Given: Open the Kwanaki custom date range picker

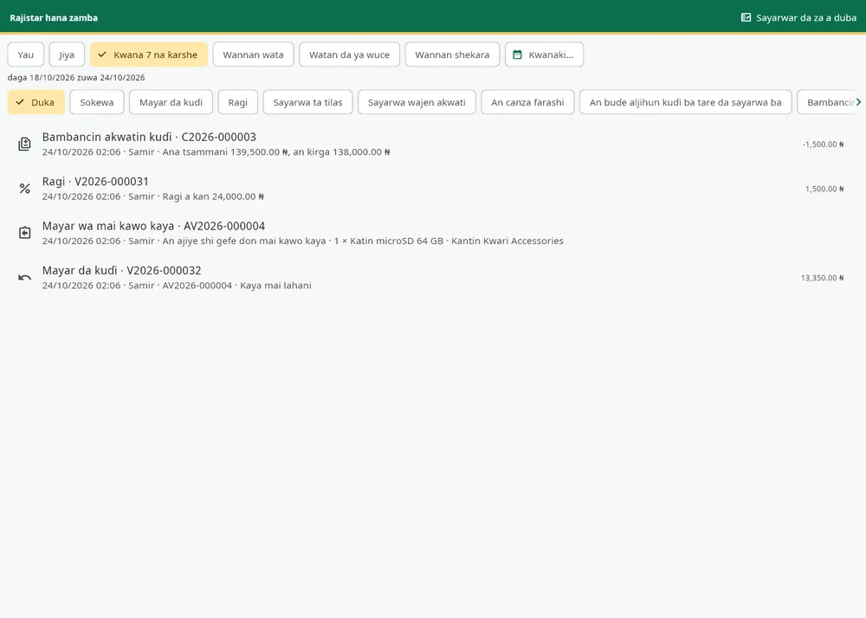Looking at the screenshot, I should pos(544,55).
